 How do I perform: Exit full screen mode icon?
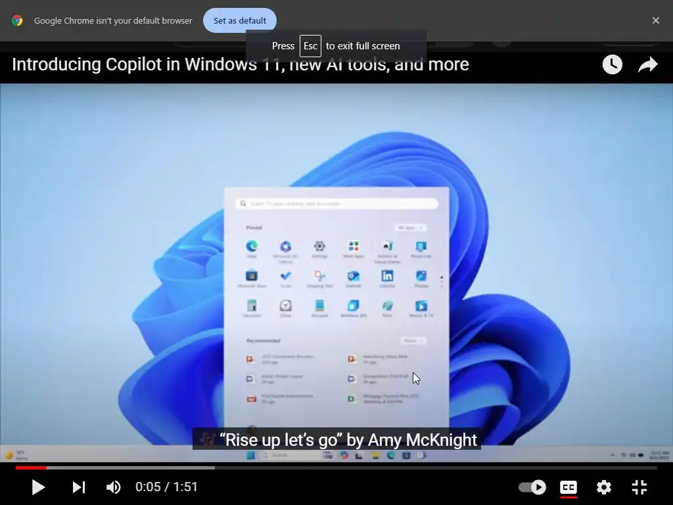(x=639, y=487)
